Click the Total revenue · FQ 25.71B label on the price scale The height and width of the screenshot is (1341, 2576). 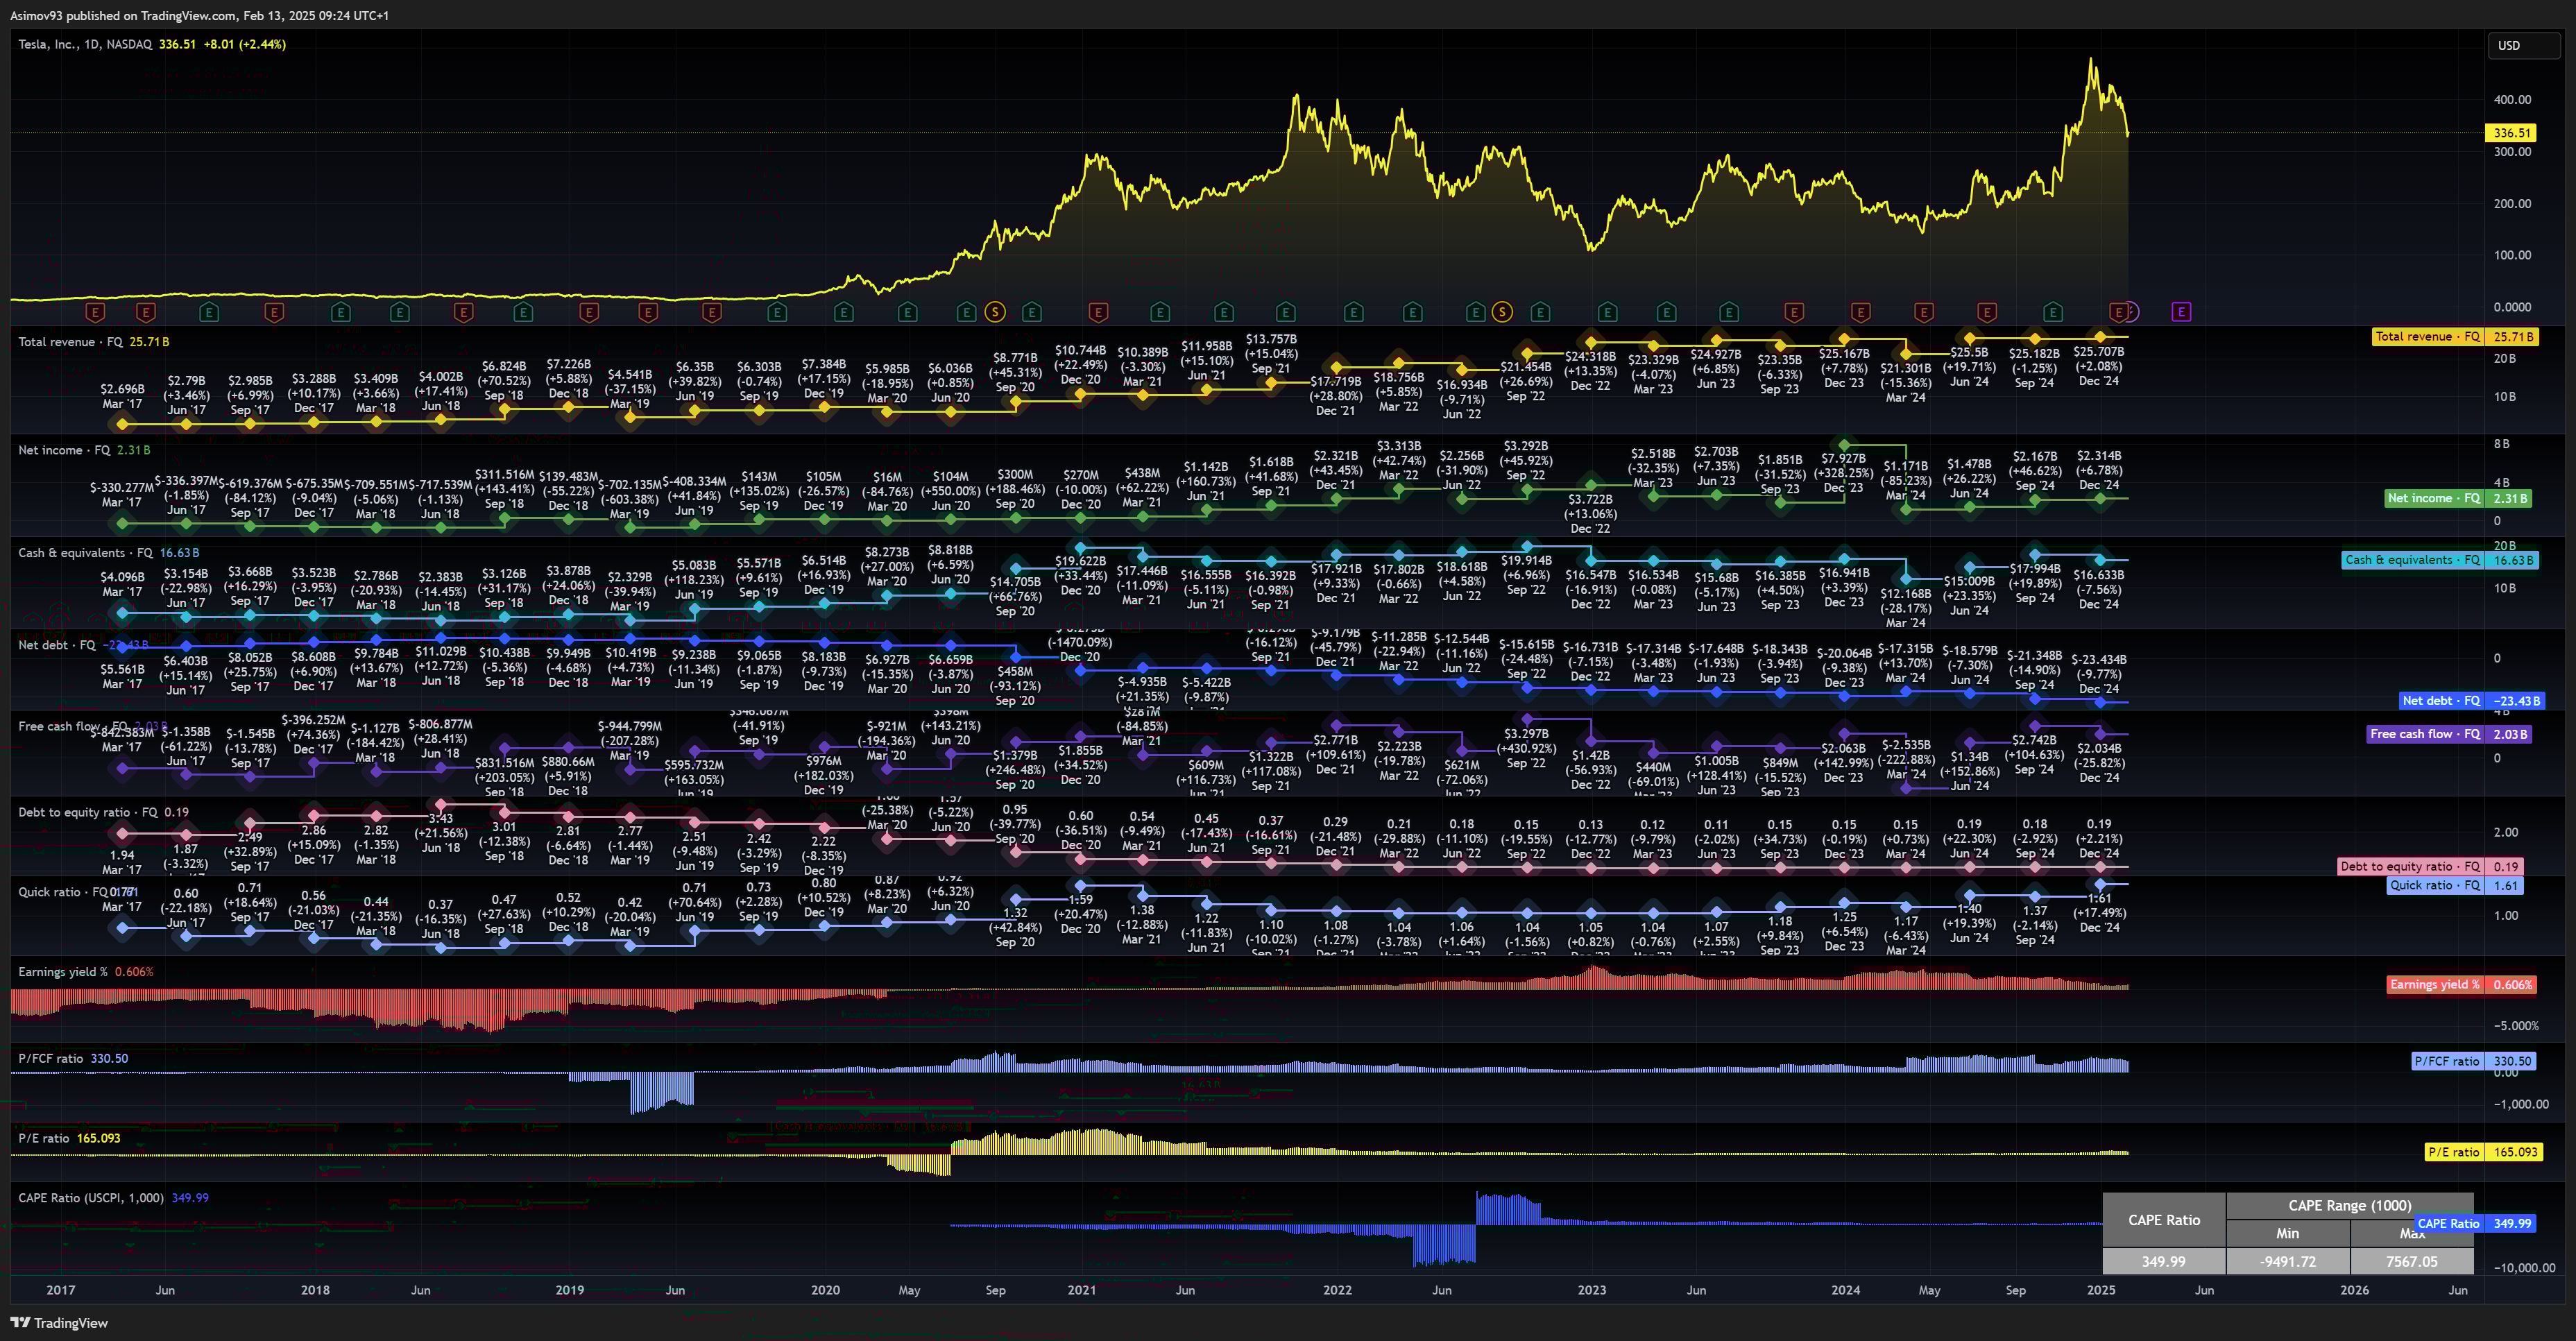pyautogui.click(x=2455, y=337)
